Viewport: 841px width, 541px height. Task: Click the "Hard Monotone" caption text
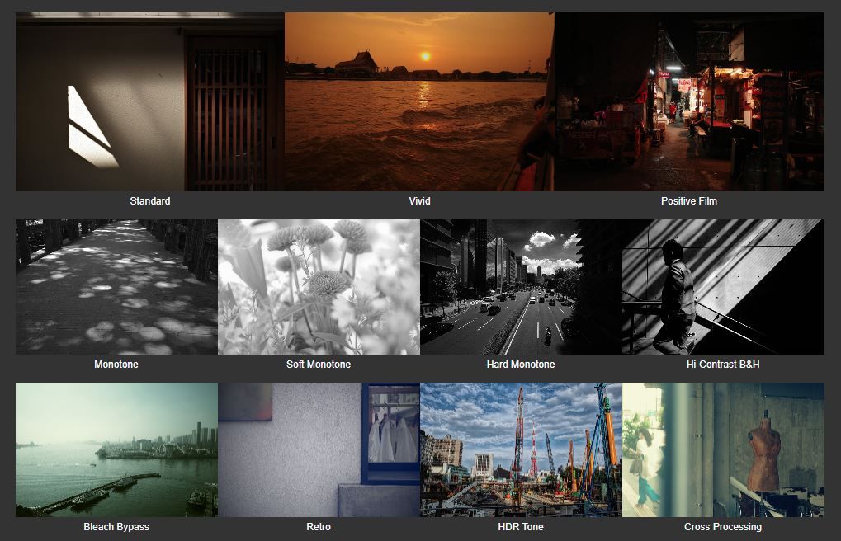coord(521,365)
